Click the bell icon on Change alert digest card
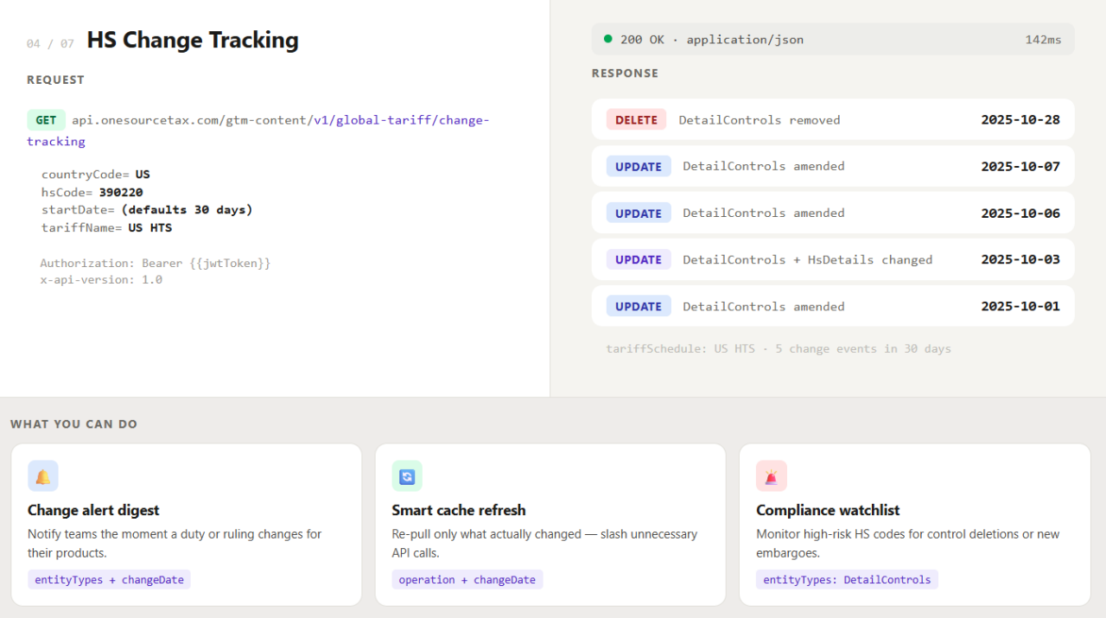 tap(42, 476)
